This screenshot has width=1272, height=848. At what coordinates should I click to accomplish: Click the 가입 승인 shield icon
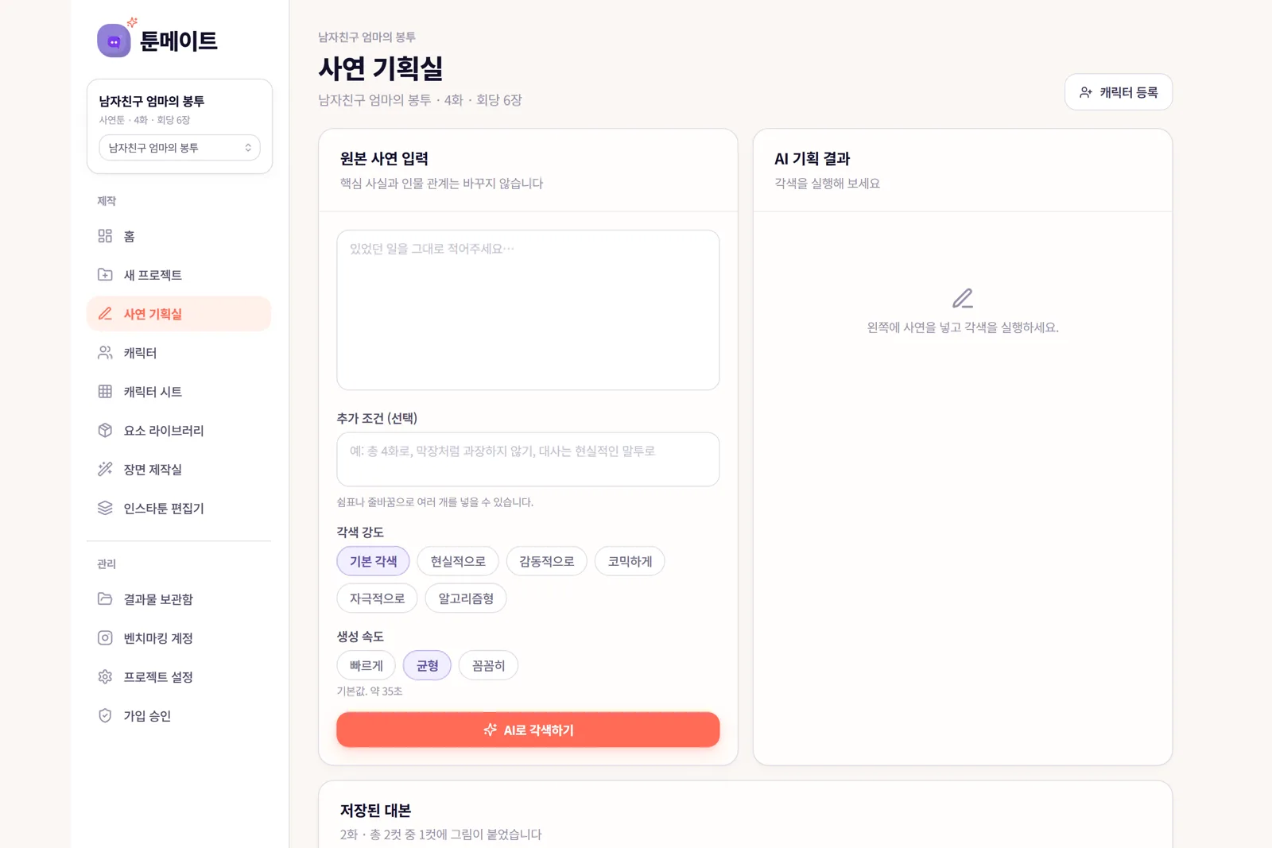click(x=105, y=716)
